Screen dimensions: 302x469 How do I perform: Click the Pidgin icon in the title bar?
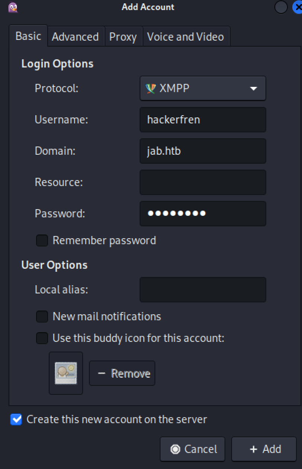click(12, 7)
